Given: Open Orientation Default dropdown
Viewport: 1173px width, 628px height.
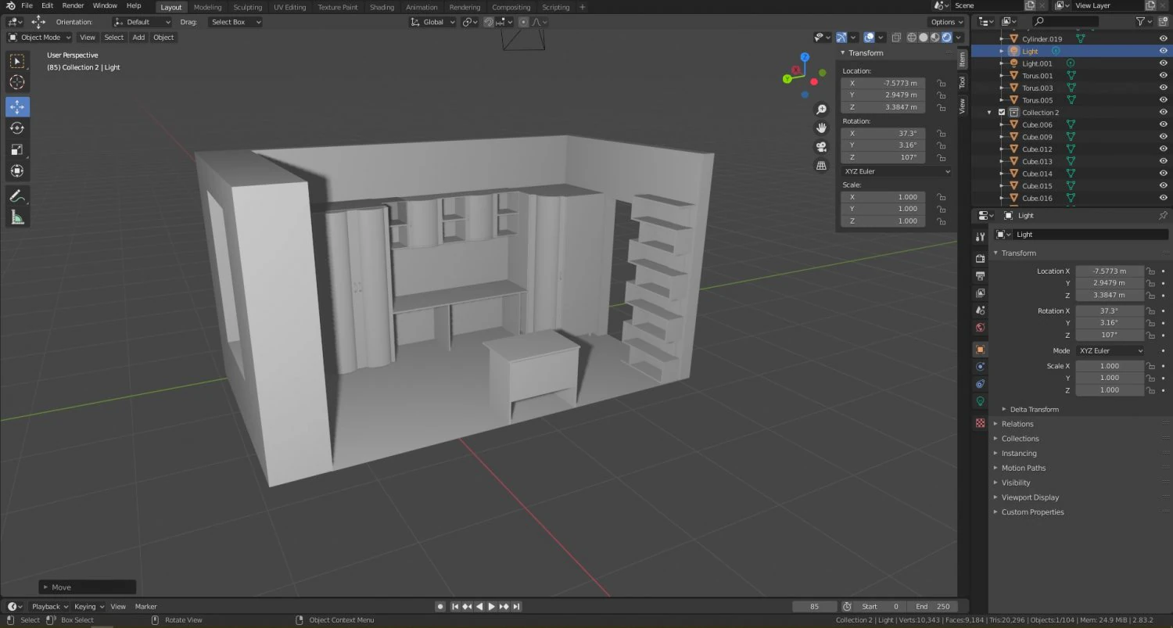Looking at the screenshot, I should [x=142, y=22].
